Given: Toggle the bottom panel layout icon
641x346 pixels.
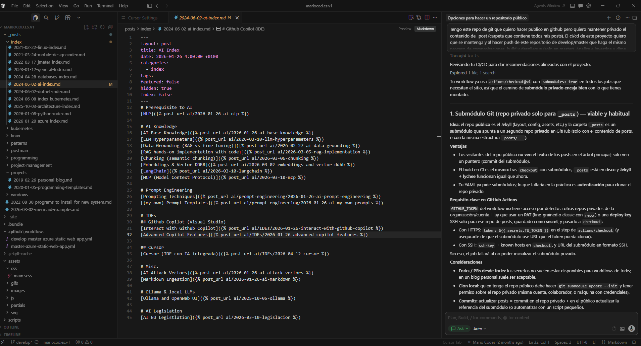Looking at the screenshot, I should 573,6.
